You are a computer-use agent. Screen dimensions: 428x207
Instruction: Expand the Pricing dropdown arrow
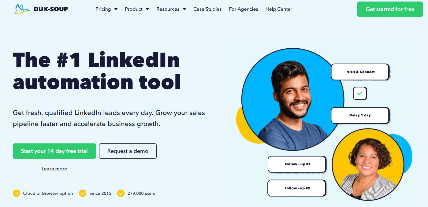pos(116,9)
